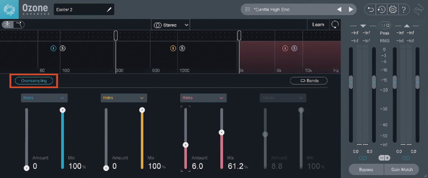Click the iZotope squiggle logo icon
The image size is (428, 178).
click(x=419, y=10)
